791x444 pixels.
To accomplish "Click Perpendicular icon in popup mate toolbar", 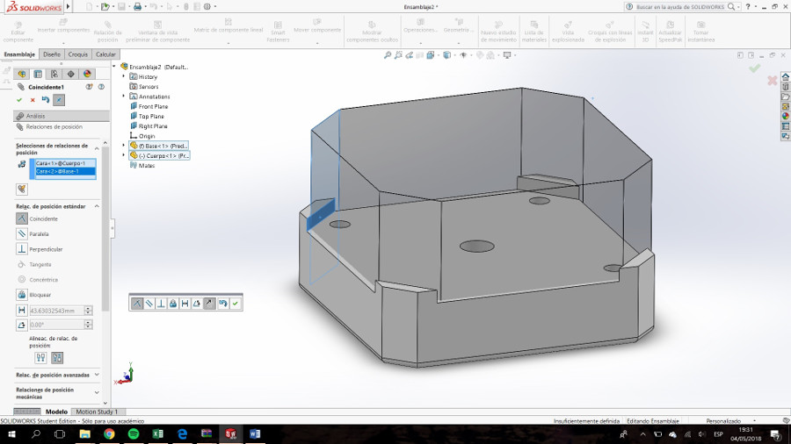I will click(x=161, y=303).
